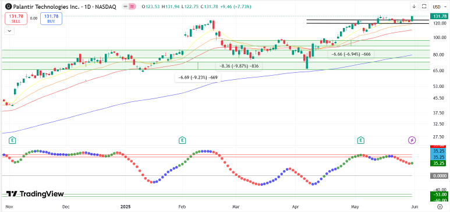The image size is (450, 212).
Task: Click the green 131.78 price axis label
Action: click(x=439, y=16)
